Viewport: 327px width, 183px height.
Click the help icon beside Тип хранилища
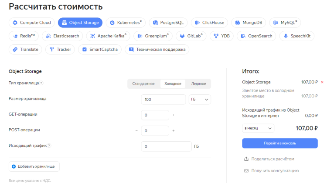(x=41, y=83)
